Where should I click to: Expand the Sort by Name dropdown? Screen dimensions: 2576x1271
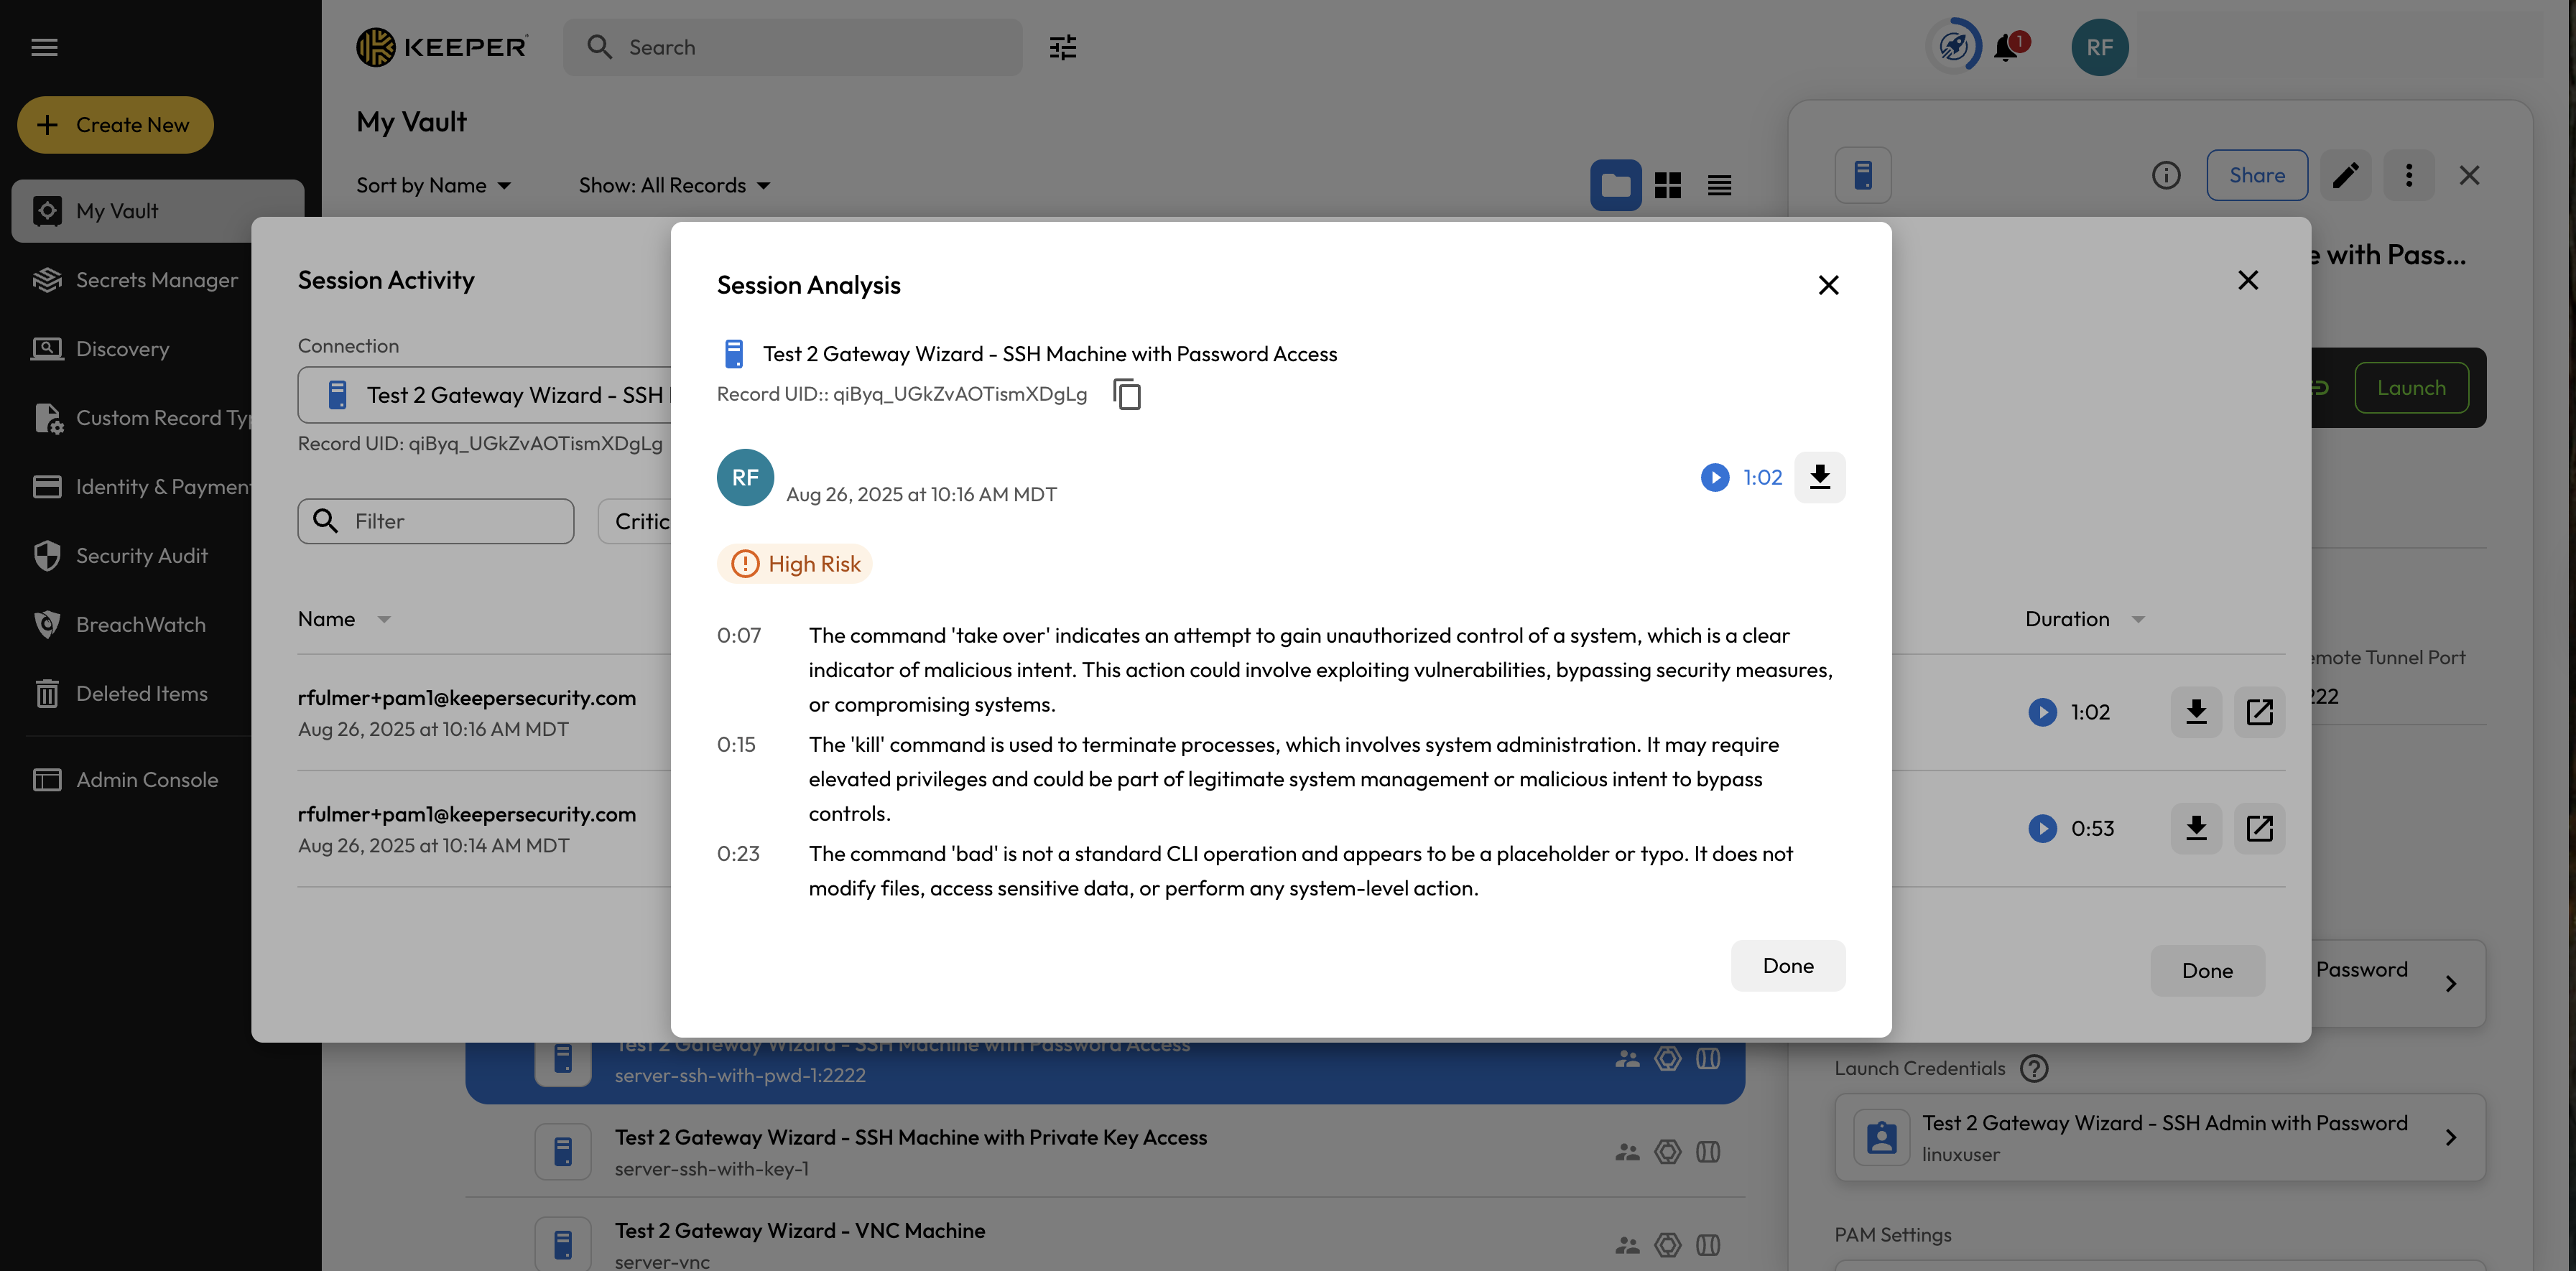coord(433,185)
